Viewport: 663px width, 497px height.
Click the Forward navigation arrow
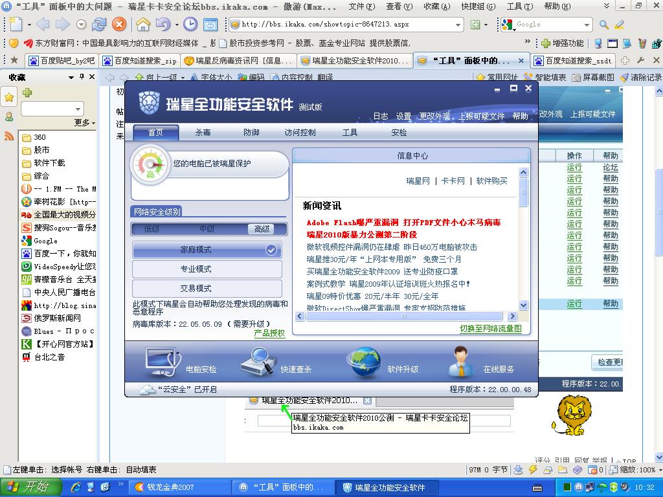coord(63,25)
